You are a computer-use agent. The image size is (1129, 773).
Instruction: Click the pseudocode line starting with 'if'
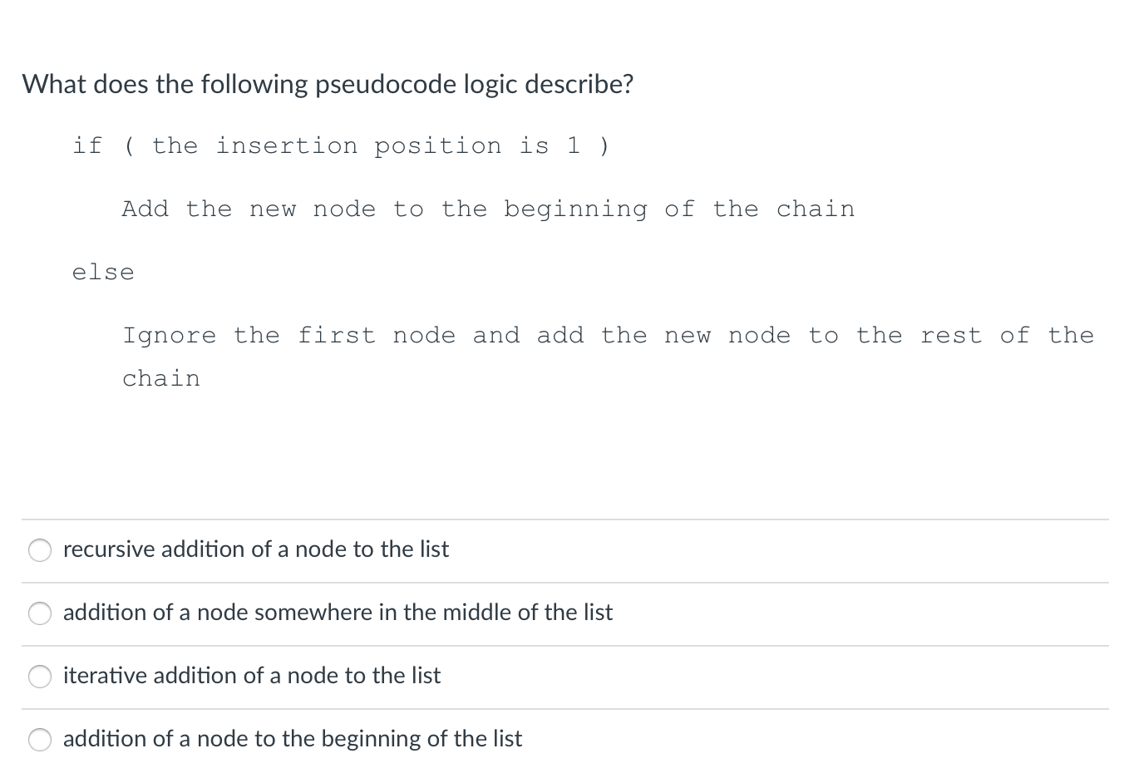[x=341, y=145]
